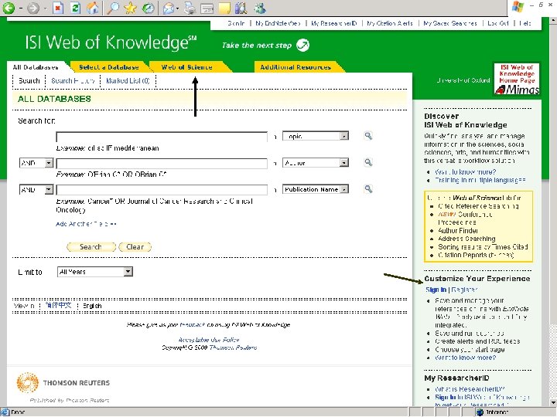Screen dimensions: 557x417
Task: Switch view to Chinese language link
Action: pyautogui.click(x=58, y=305)
